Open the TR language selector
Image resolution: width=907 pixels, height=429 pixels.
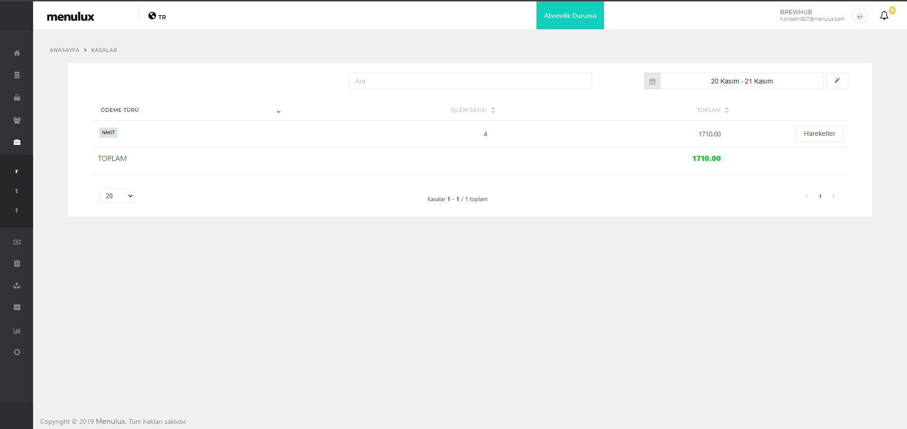coord(157,17)
